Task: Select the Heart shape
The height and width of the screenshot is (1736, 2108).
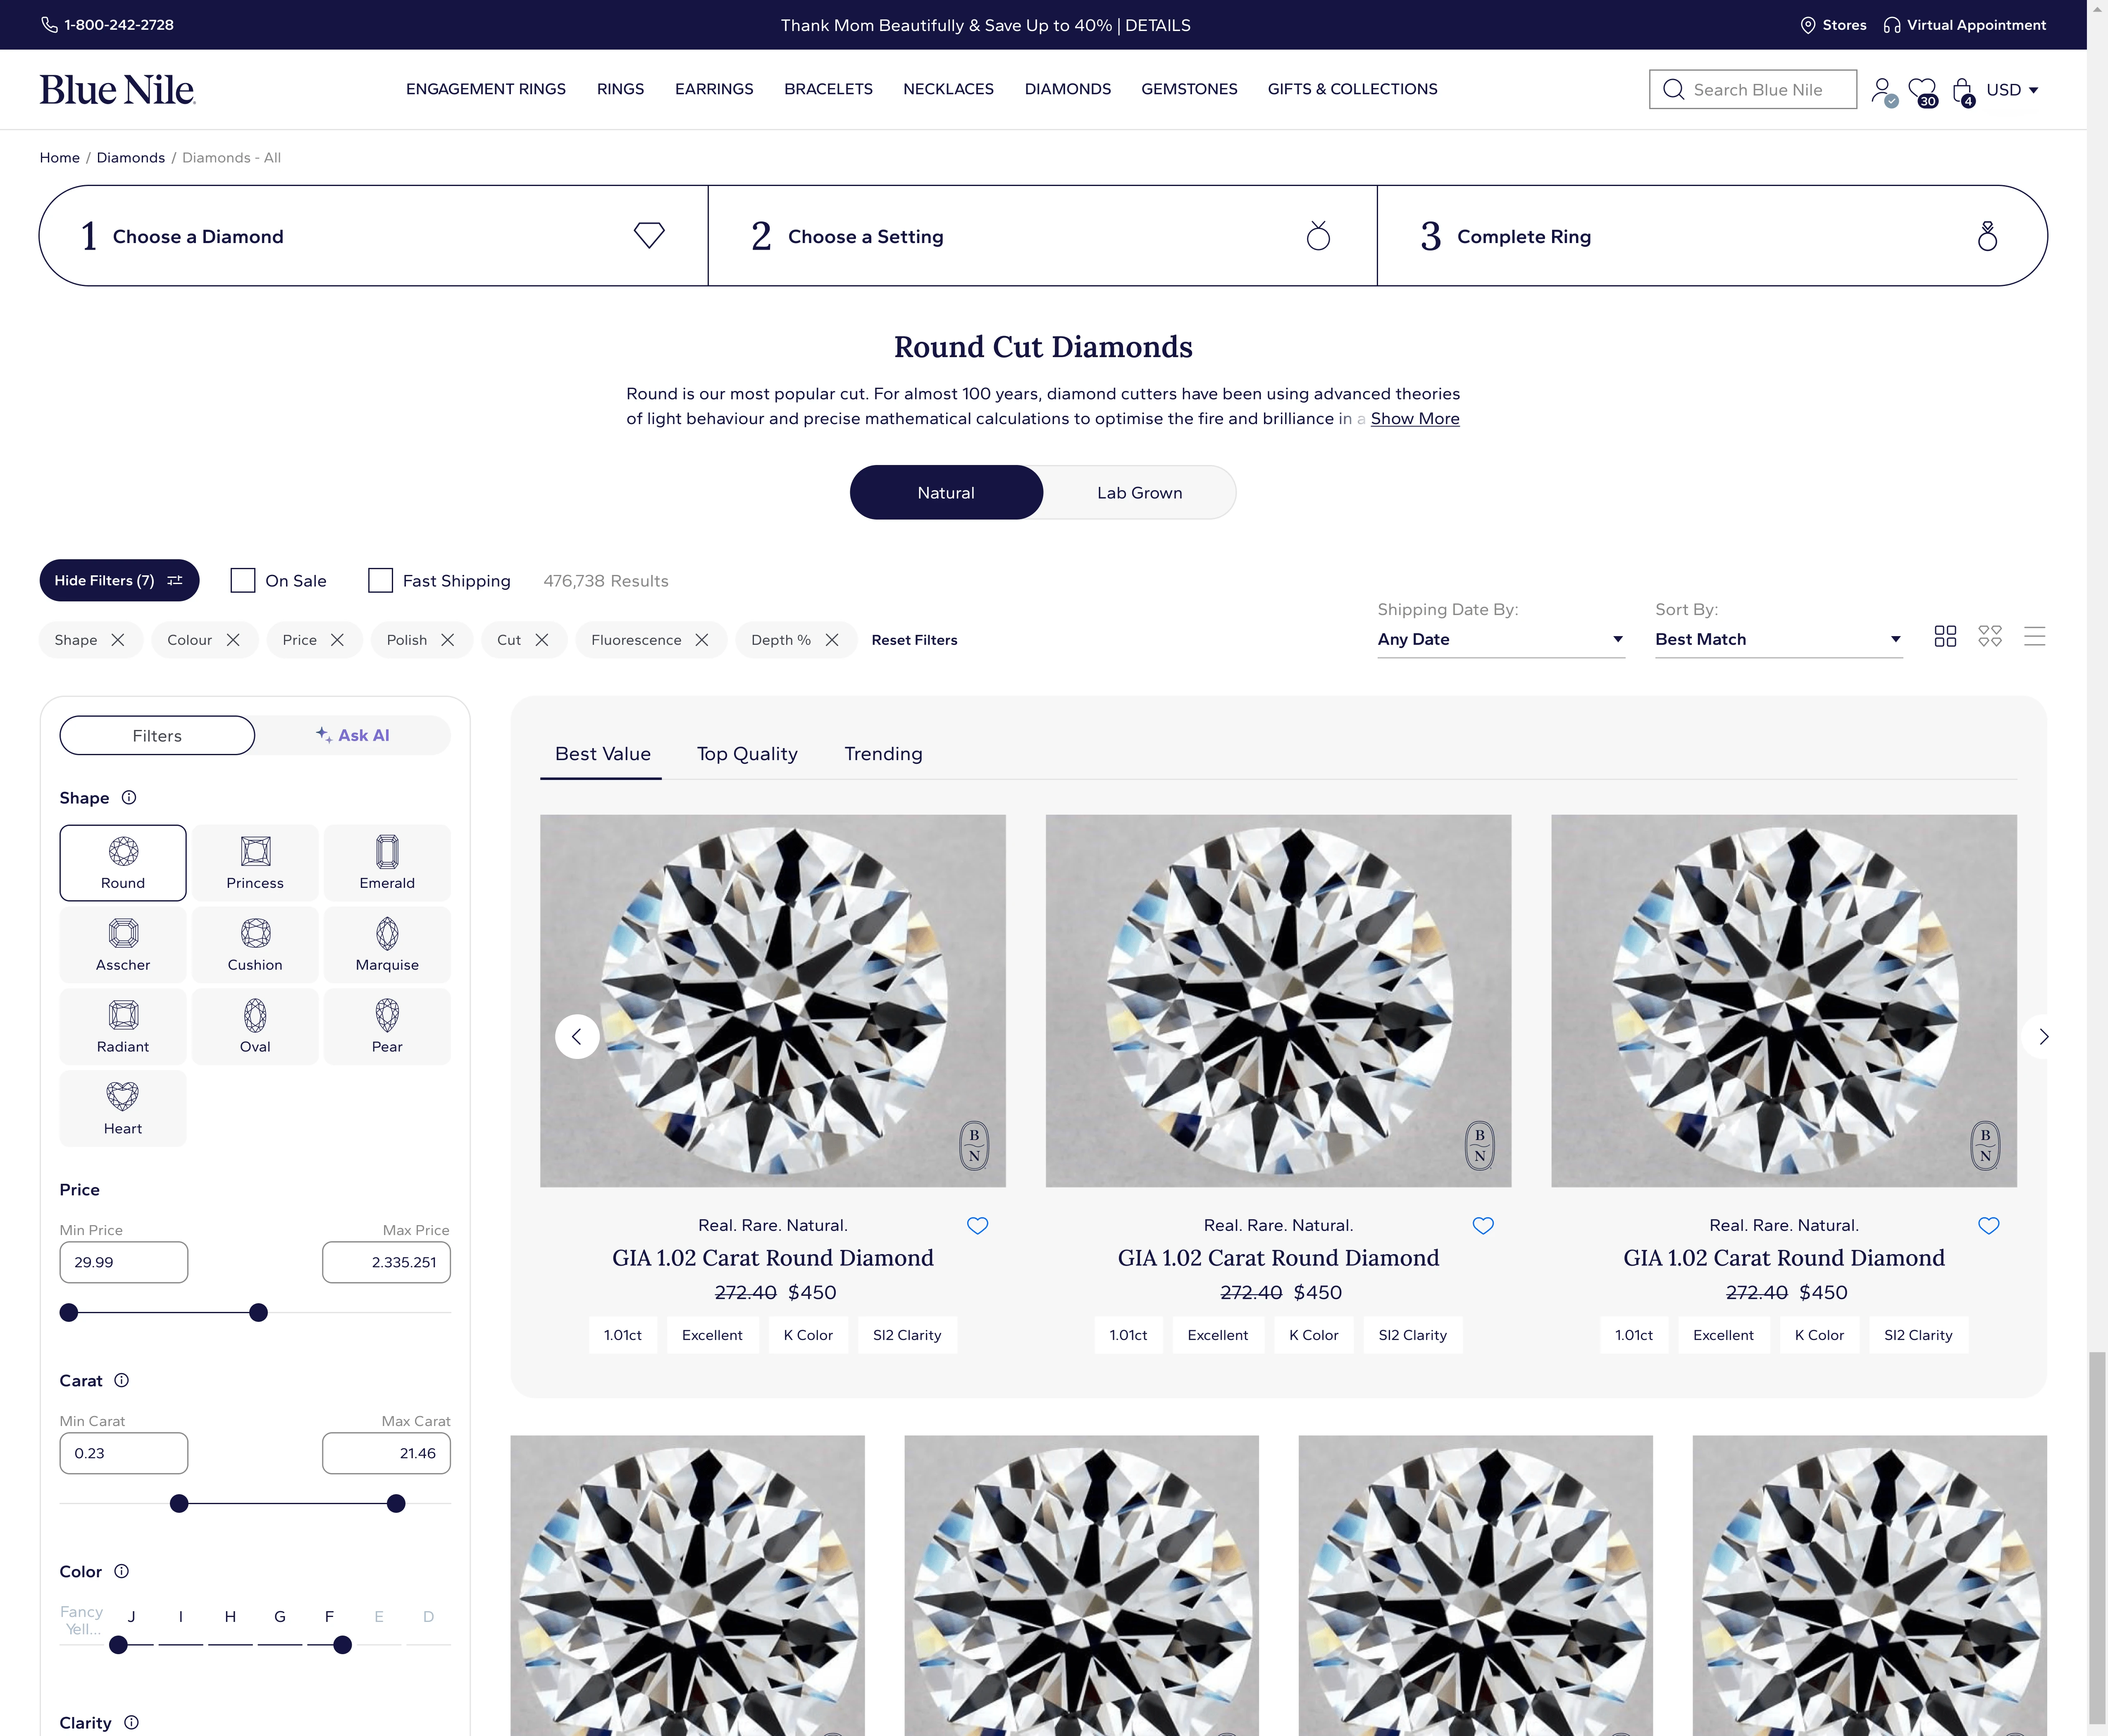Action: point(123,1108)
